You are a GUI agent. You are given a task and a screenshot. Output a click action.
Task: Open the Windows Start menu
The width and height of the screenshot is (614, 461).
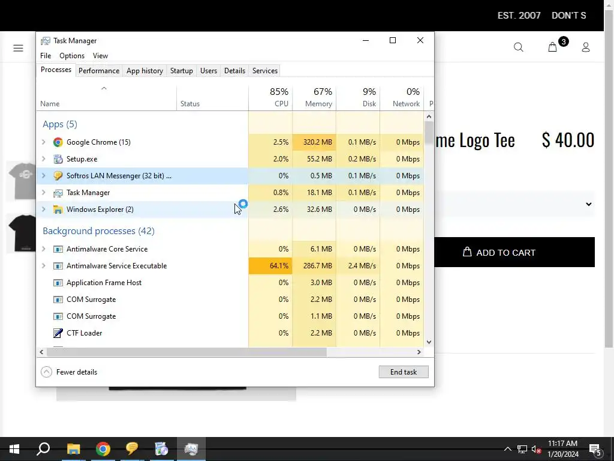click(14, 449)
